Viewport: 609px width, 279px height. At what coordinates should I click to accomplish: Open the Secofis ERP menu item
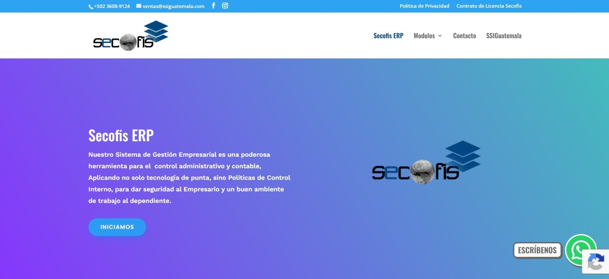pyautogui.click(x=388, y=36)
